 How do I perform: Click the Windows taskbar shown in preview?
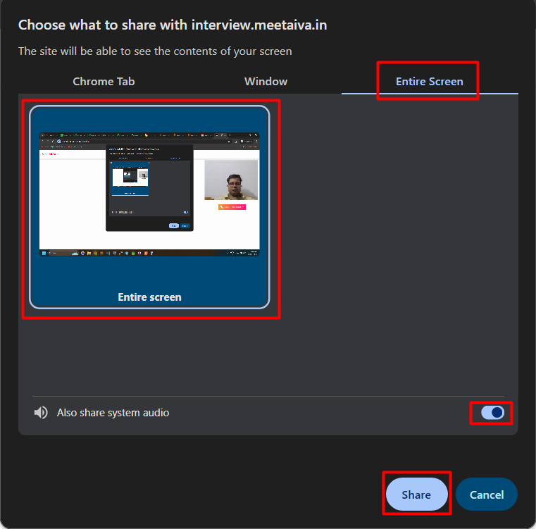click(149, 252)
